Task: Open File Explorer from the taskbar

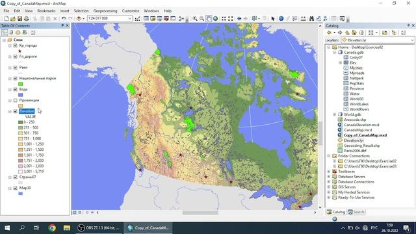Action: point(66,227)
